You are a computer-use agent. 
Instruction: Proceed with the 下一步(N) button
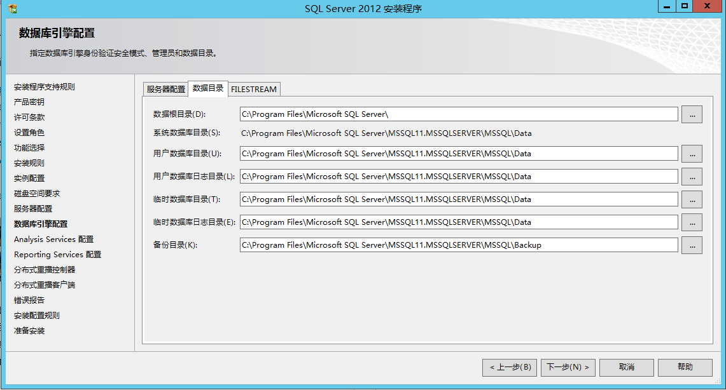pos(568,367)
